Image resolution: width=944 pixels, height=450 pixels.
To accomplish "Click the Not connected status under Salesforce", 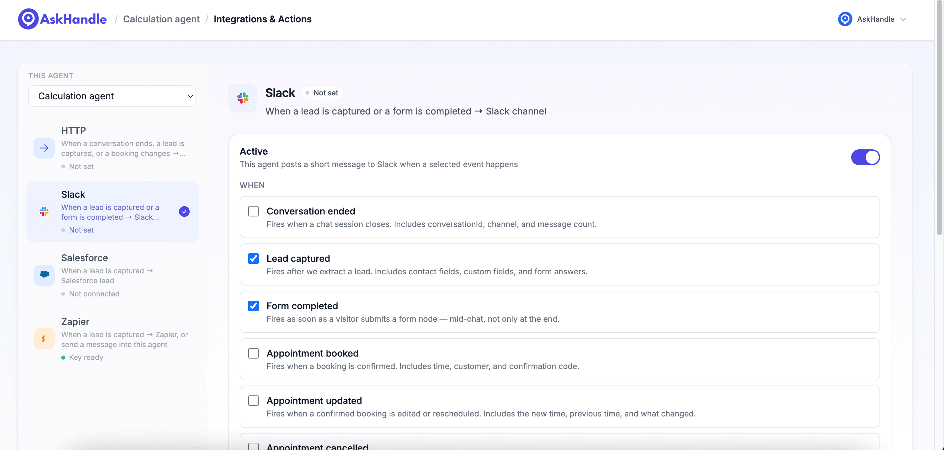I will click(x=94, y=294).
